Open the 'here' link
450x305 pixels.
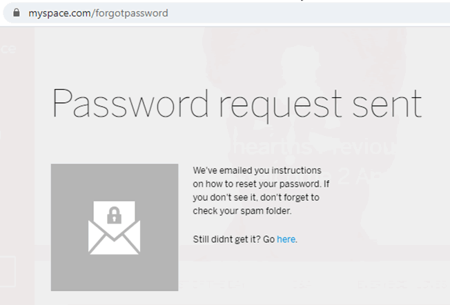coord(286,239)
